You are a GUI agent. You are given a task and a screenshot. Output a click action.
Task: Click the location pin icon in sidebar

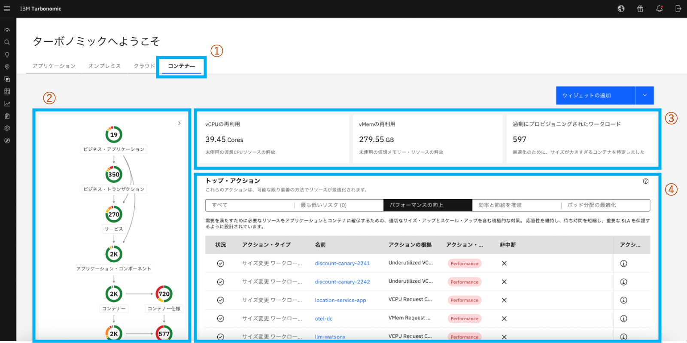click(7, 67)
